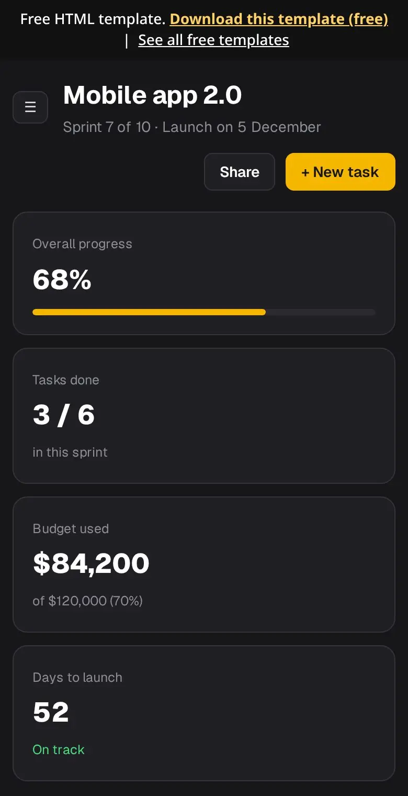Image resolution: width=408 pixels, height=796 pixels.
Task: Click the $84,200 budget figure
Action: coord(91,563)
